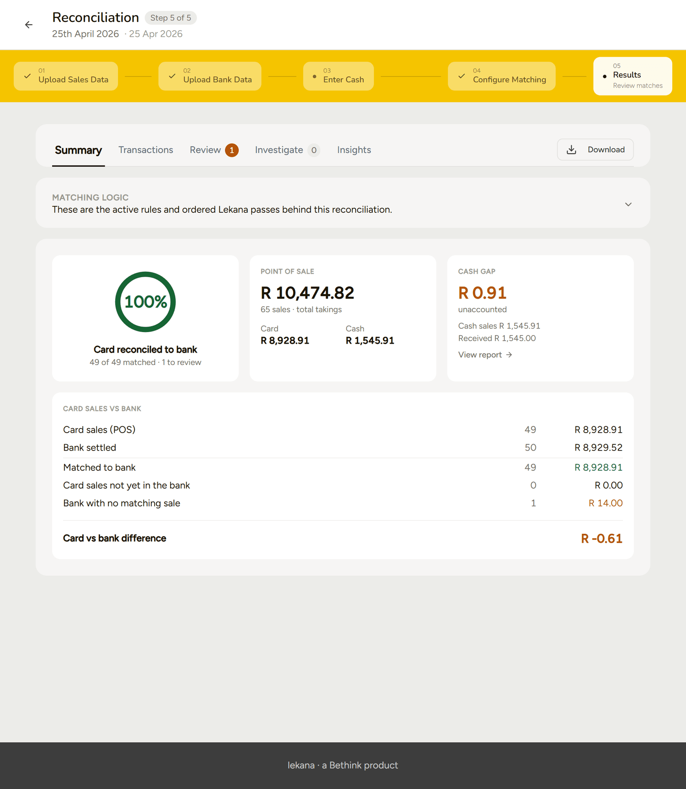Viewport: 686px width, 789px height.
Task: Go to step 04 Configure Matching
Action: (502, 76)
